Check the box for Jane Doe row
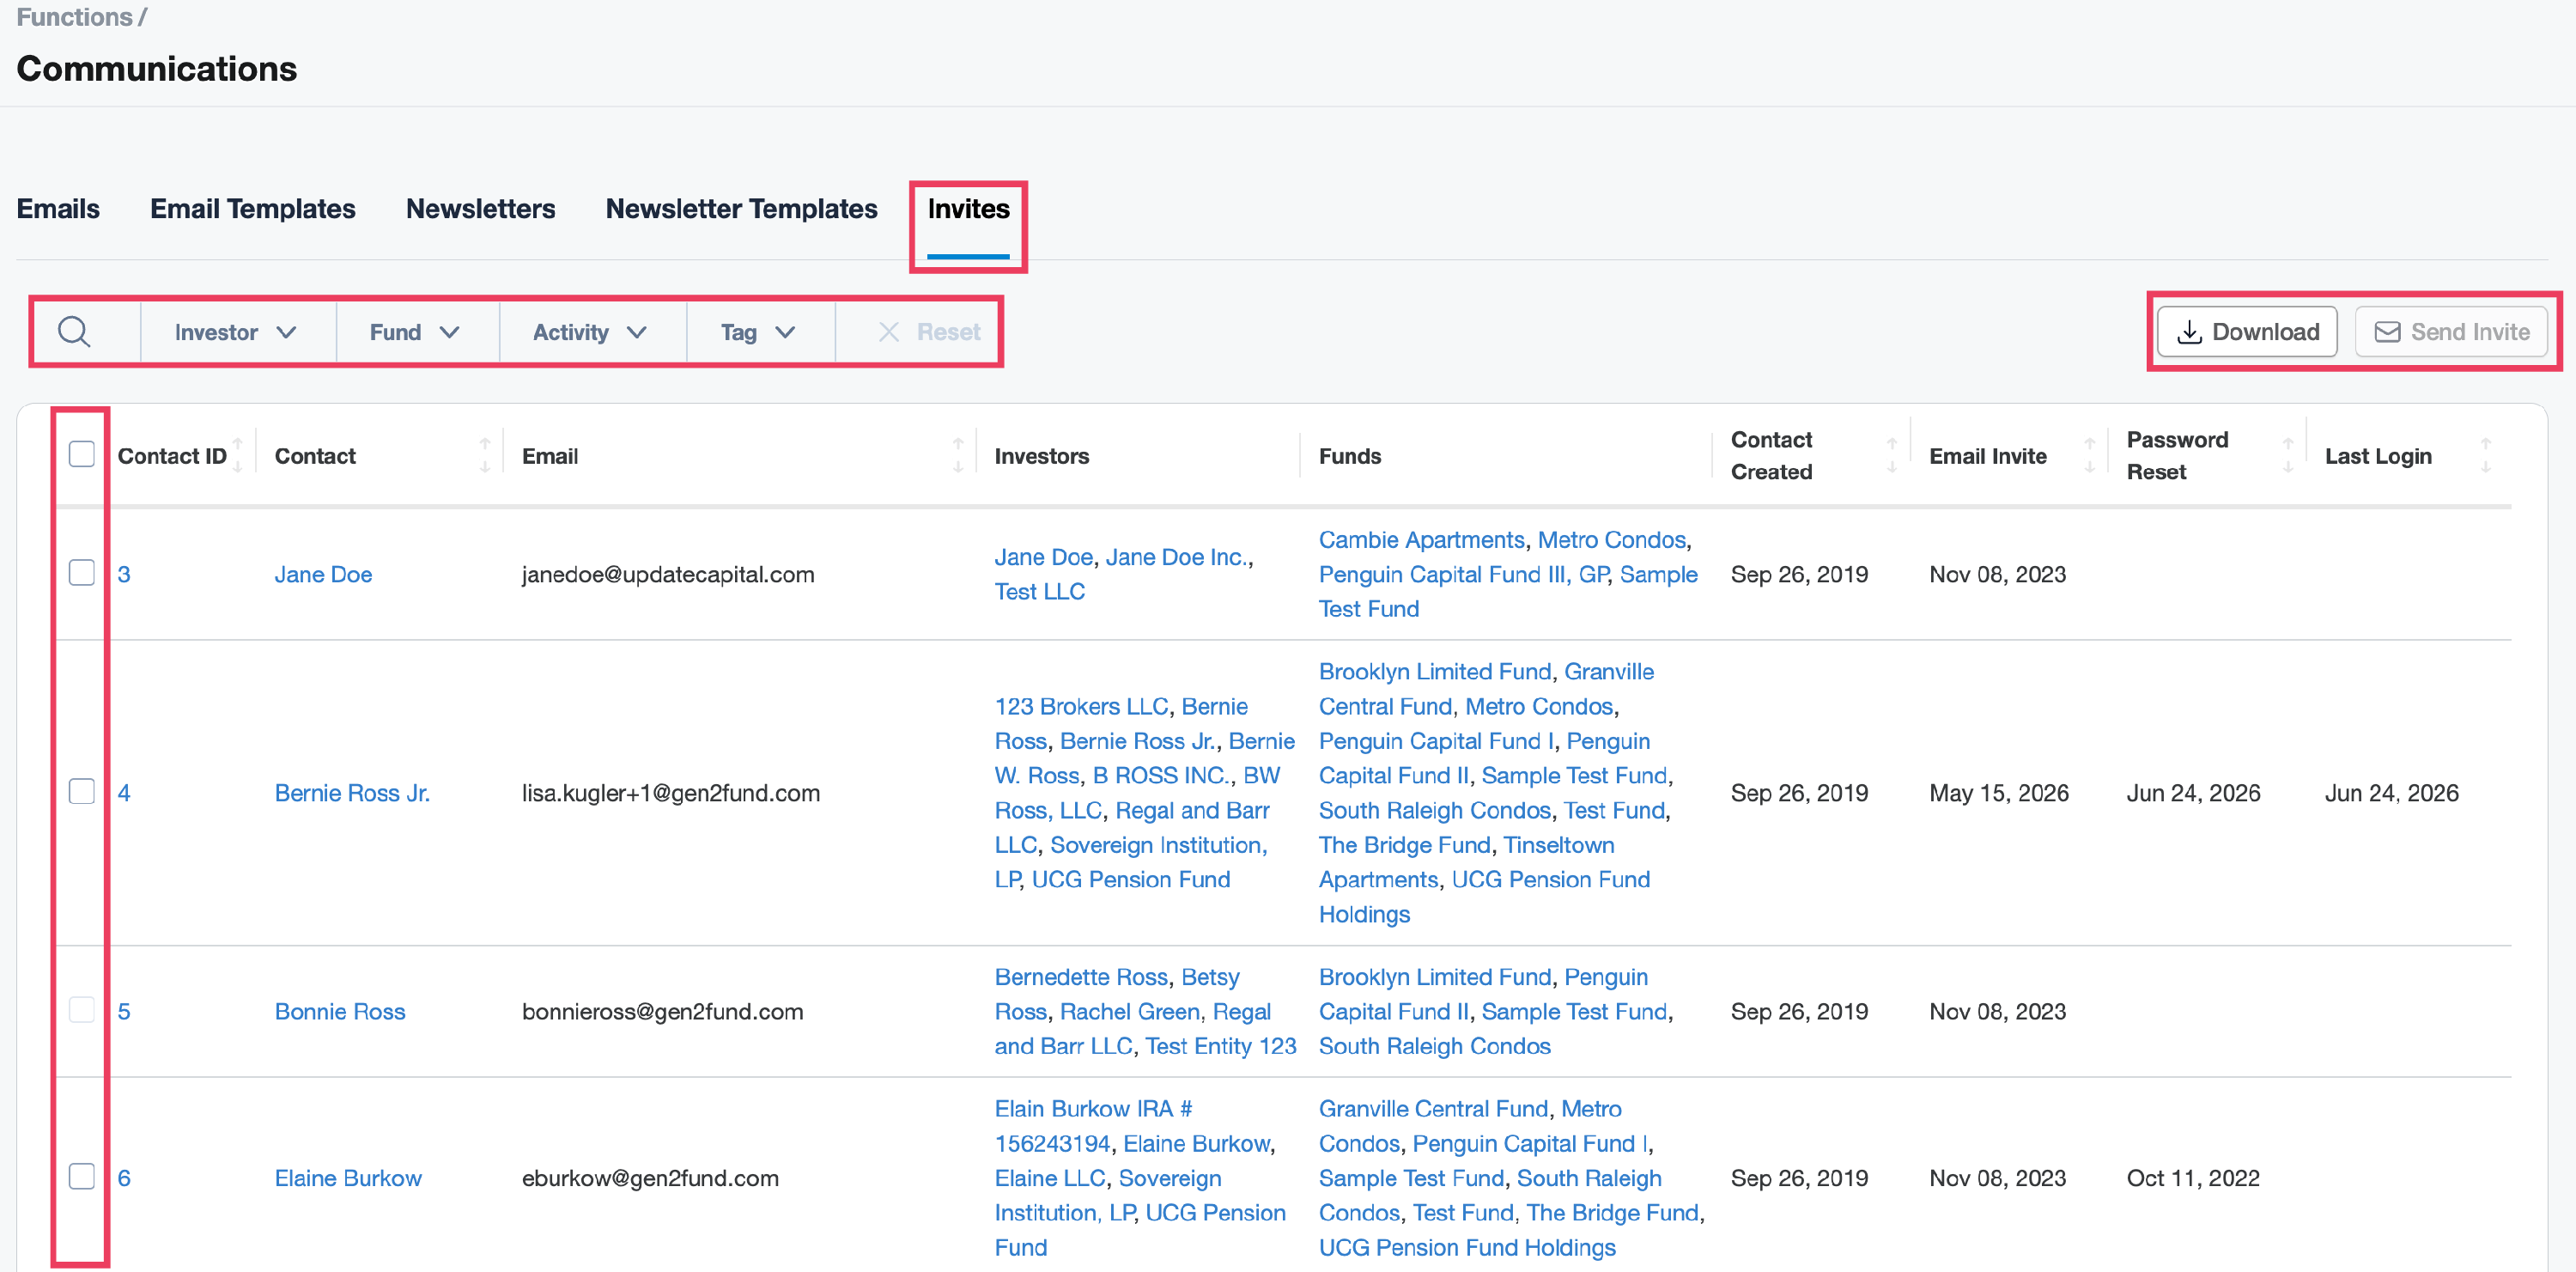Image resolution: width=2576 pixels, height=1272 pixels. tap(82, 573)
